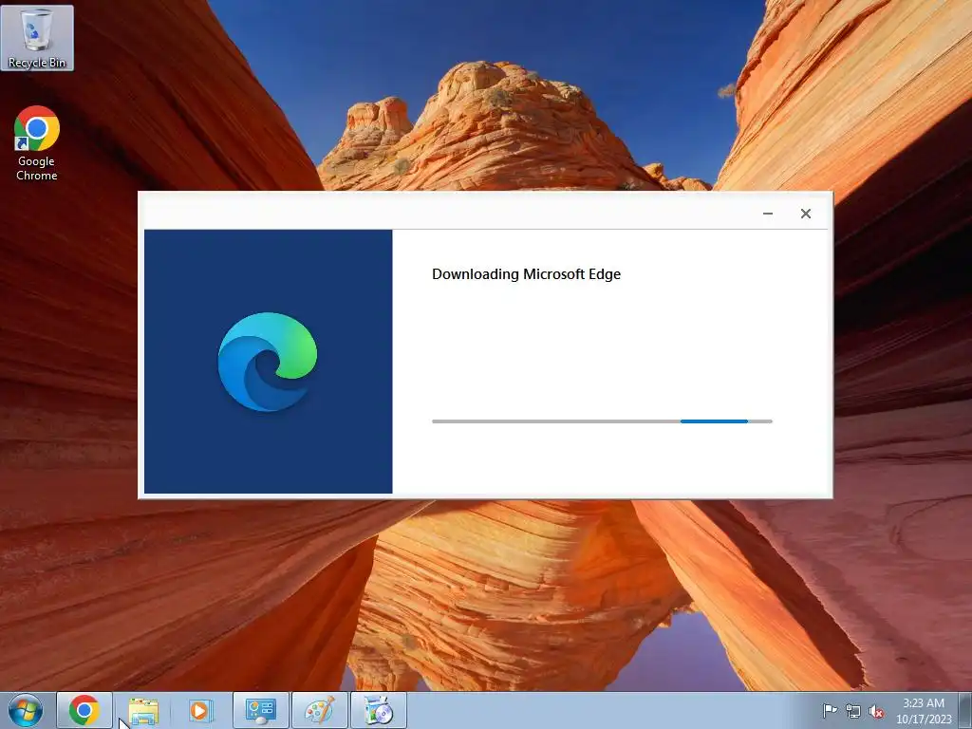Click the Edge download progress bar
972x729 pixels.
point(602,421)
